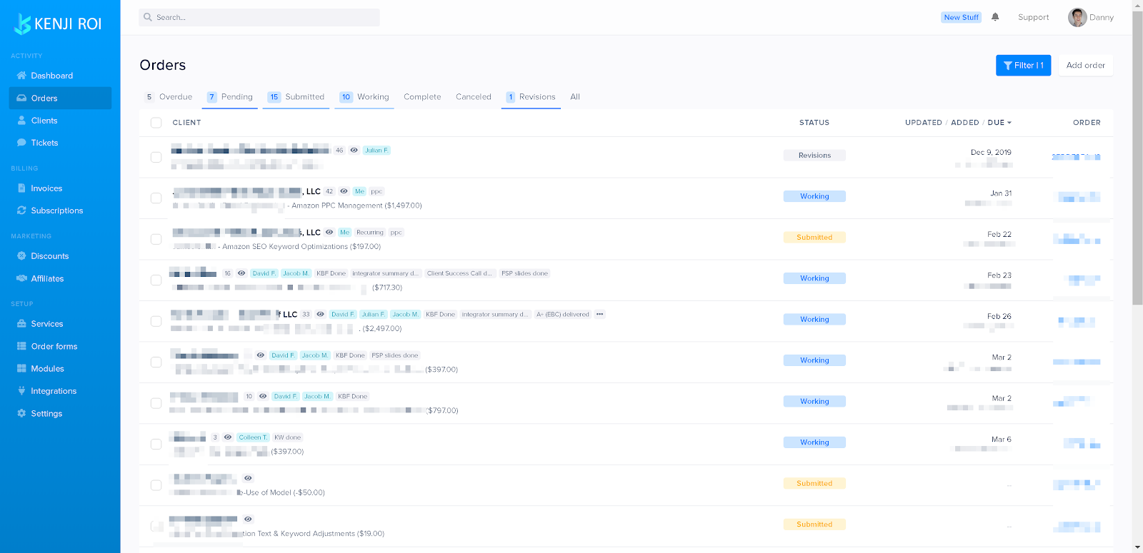The width and height of the screenshot is (1143, 553).
Task: Click the KW done tag
Action: (288, 437)
